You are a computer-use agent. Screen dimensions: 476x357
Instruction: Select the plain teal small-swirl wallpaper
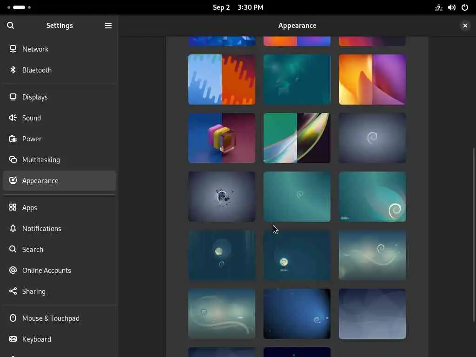(297, 197)
